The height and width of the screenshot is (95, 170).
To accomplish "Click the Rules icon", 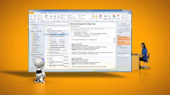I will 96,16.
